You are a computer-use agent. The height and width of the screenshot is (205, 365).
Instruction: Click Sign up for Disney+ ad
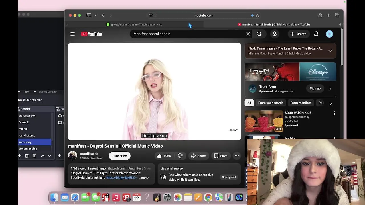point(315,89)
